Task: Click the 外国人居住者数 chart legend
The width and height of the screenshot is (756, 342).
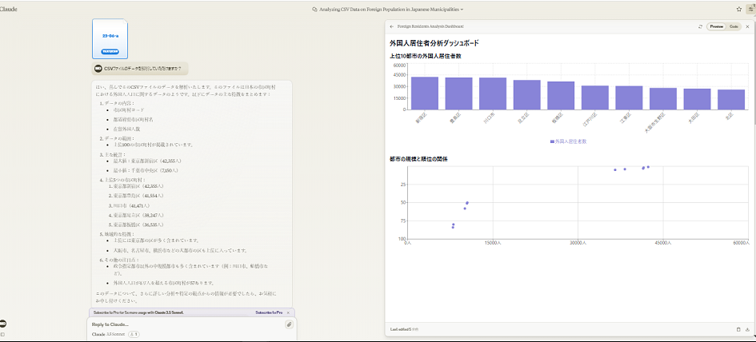Action: coord(568,141)
